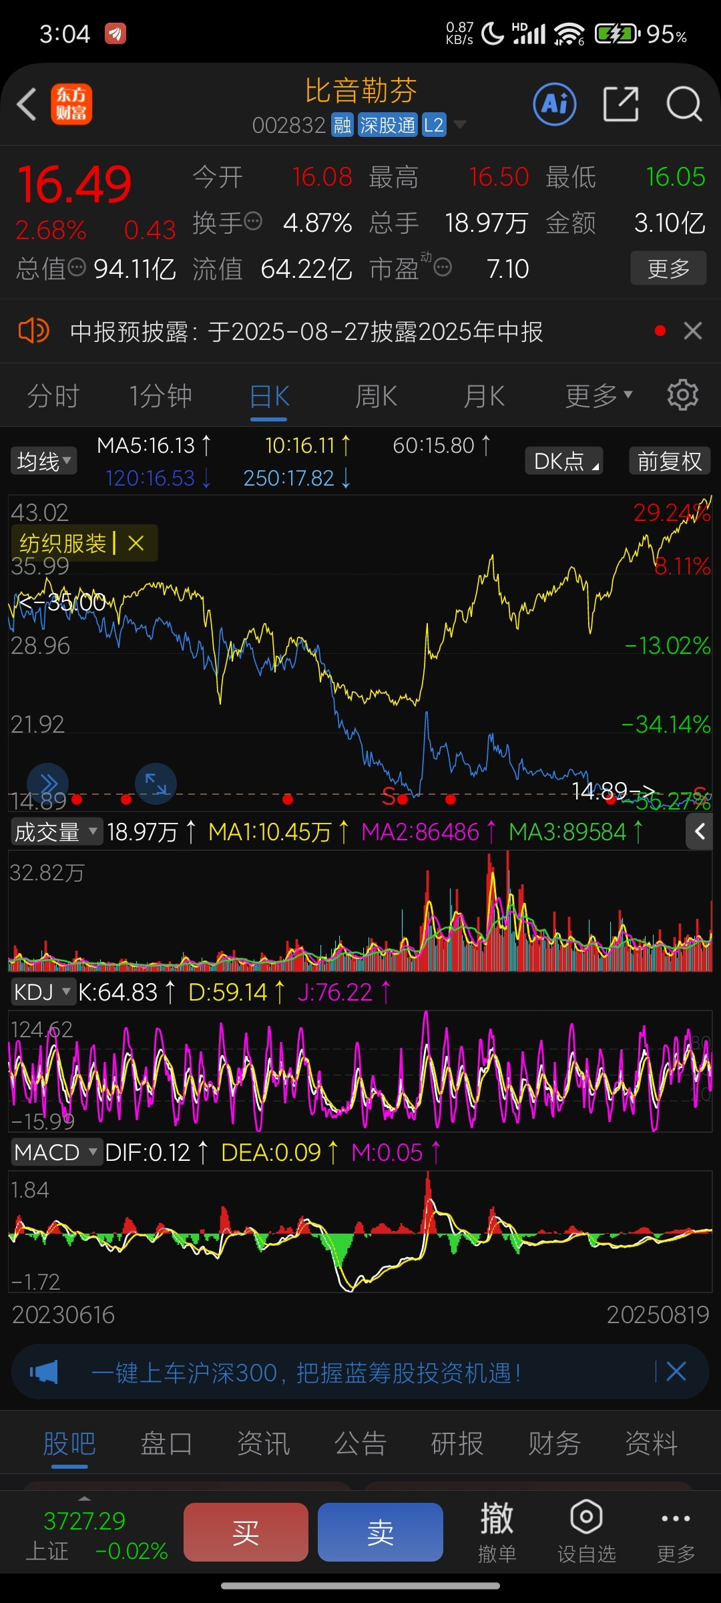Viewport: 721px width, 1603px height.
Task: Open the 成交量 indicator dropdown
Action: click(x=56, y=832)
